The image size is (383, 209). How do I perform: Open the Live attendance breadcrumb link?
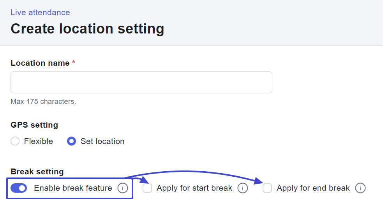(x=40, y=12)
